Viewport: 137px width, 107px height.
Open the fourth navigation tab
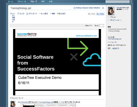point(43,1)
